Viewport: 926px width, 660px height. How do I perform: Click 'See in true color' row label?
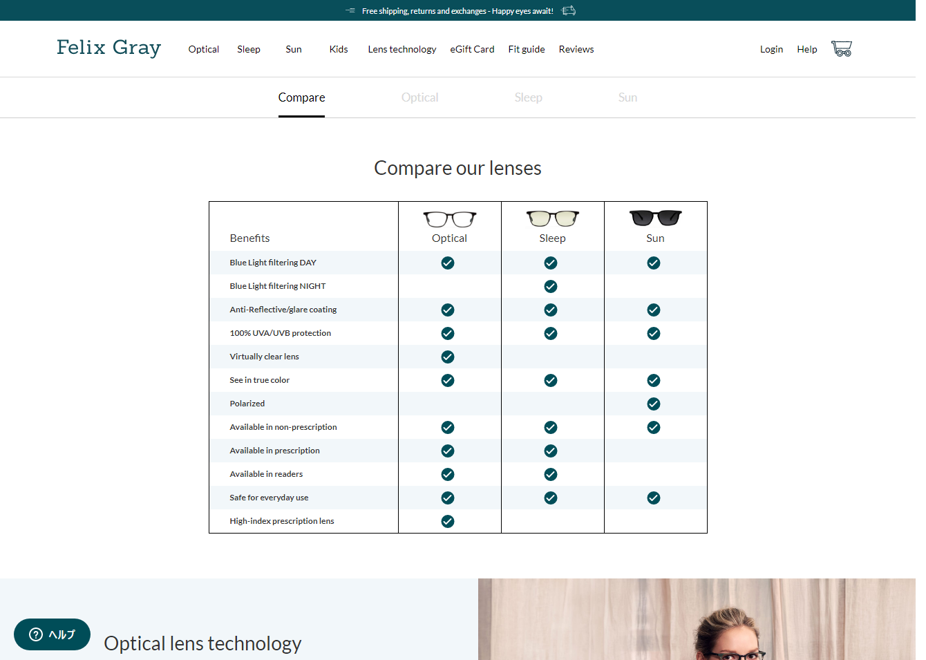pyautogui.click(x=260, y=380)
